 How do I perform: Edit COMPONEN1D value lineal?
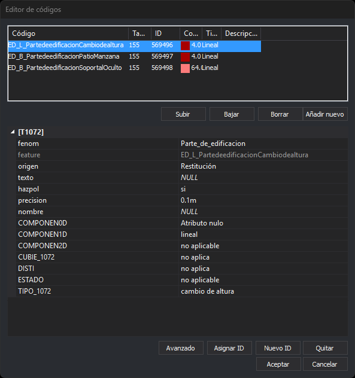point(263,234)
